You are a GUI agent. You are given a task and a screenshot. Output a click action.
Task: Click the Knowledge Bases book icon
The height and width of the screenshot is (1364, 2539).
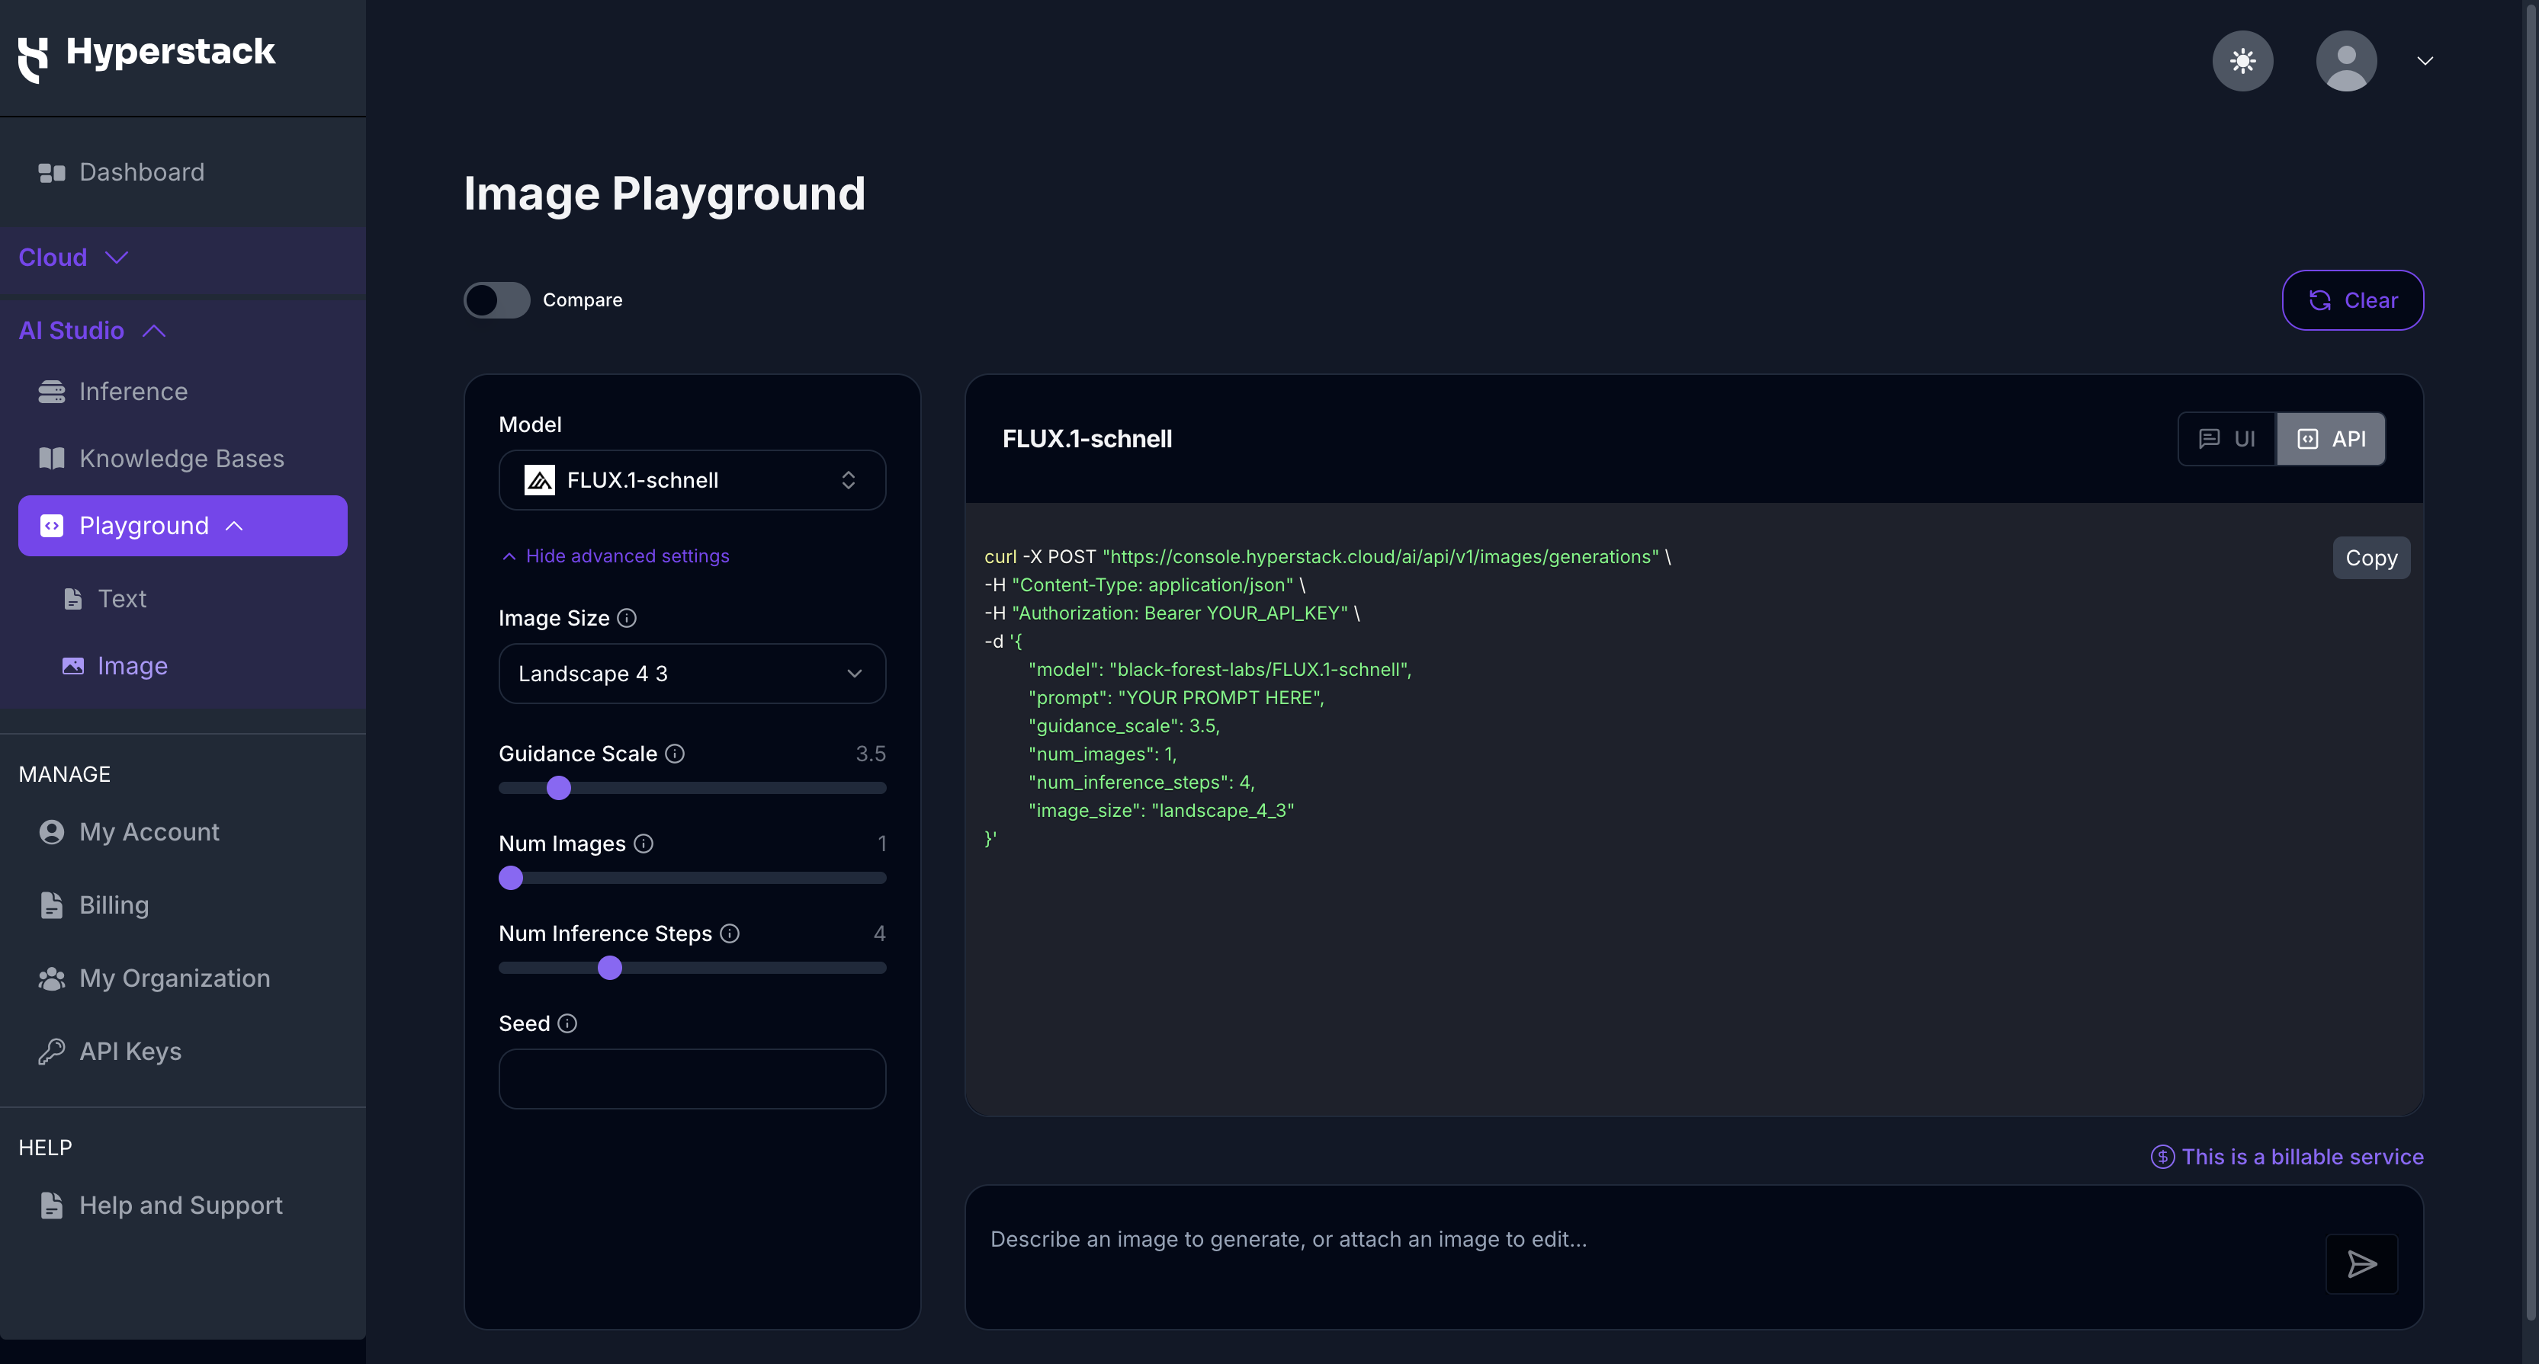tap(51, 458)
